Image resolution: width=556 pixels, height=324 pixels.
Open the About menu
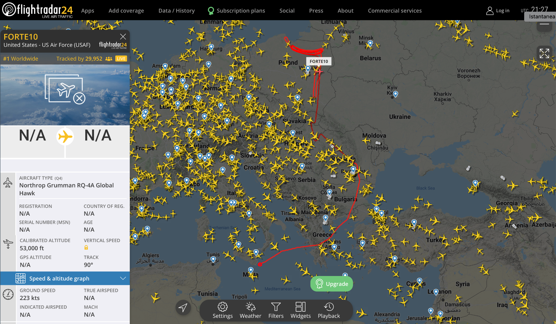pyautogui.click(x=346, y=11)
